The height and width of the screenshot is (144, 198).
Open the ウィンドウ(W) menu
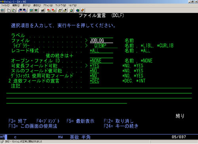tap(61, 6)
